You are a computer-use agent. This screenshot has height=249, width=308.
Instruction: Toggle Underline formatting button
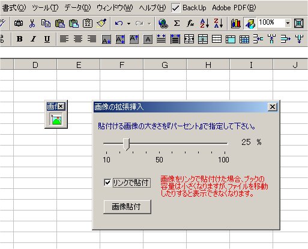coord(47,39)
